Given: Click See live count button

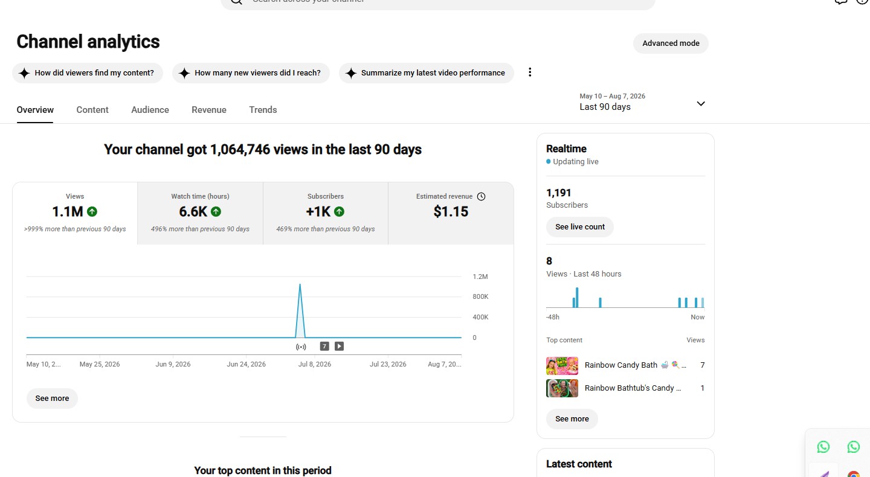Looking at the screenshot, I should click(x=580, y=227).
